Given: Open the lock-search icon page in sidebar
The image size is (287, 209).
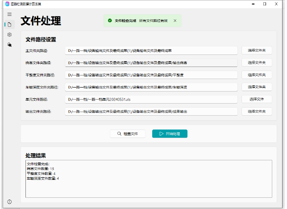Looking at the screenshot, I should coord(9,45).
